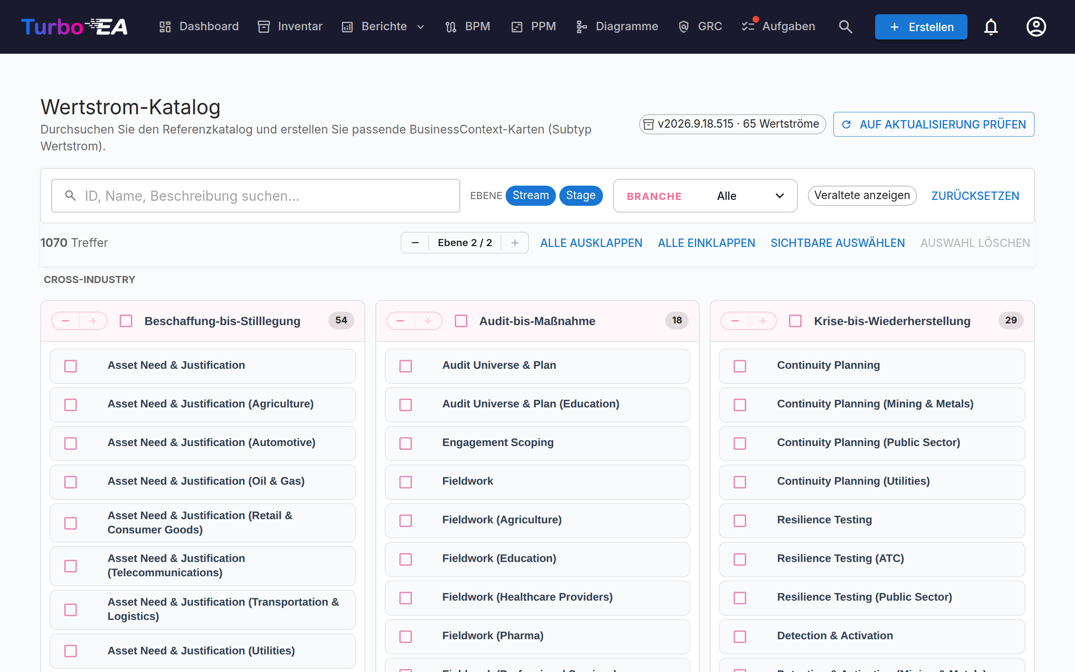Click the Turbo EA logo

pyautogui.click(x=74, y=26)
